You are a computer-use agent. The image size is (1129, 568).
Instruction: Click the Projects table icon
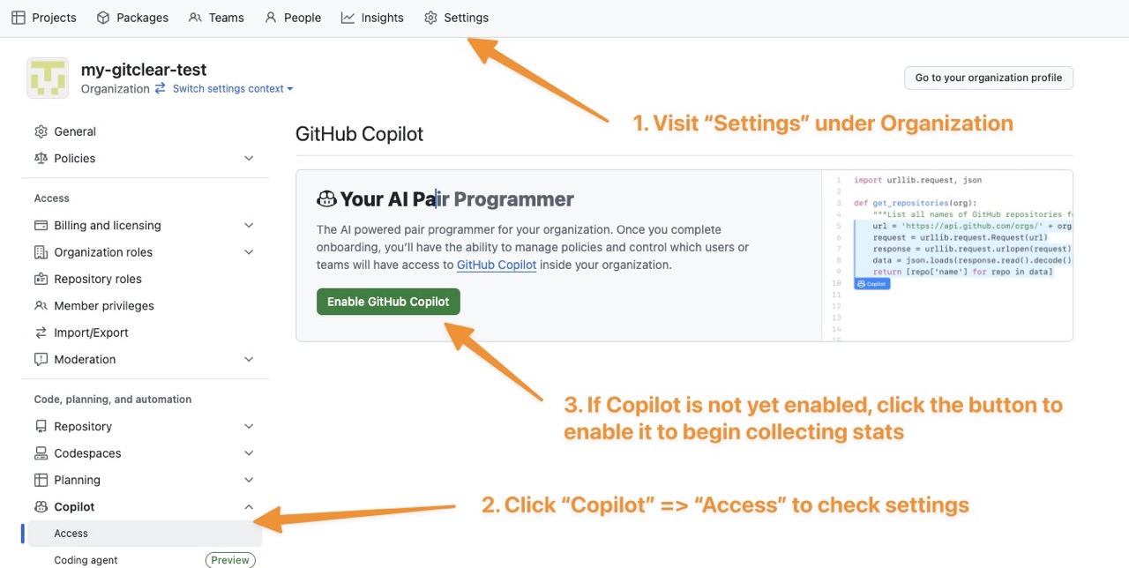pyautogui.click(x=18, y=18)
